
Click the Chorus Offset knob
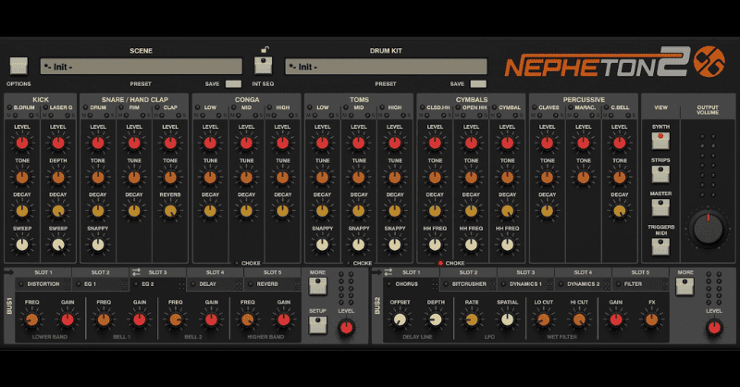click(400, 319)
